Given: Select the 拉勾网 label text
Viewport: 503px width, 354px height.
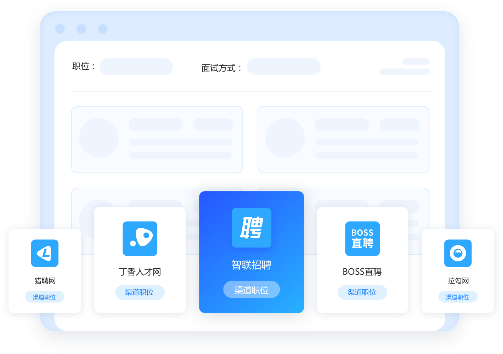Looking at the screenshot, I should click(x=458, y=281).
